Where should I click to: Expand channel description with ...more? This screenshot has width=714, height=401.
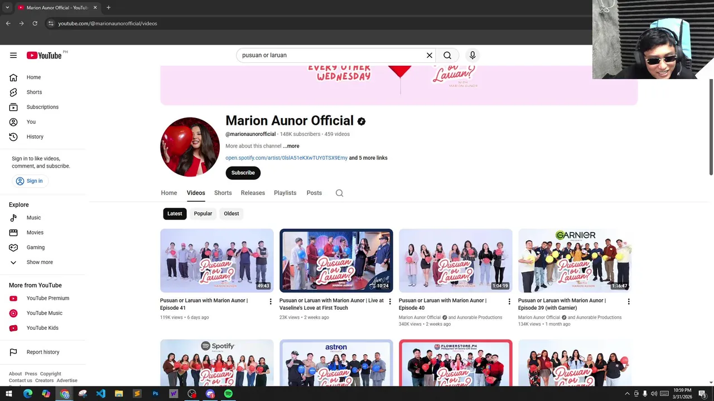pos(291,146)
